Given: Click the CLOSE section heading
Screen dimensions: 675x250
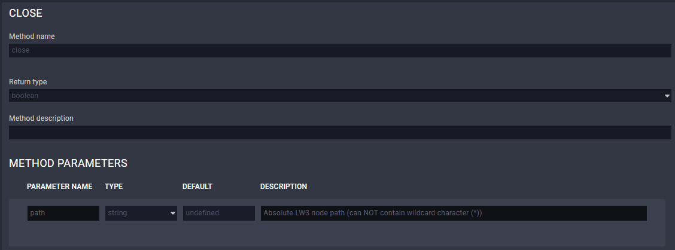Looking at the screenshot, I should (26, 13).
